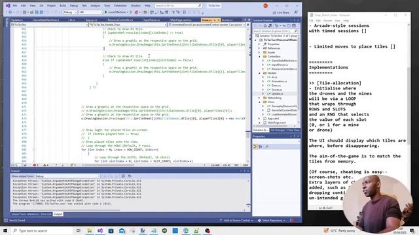Screen dimensions: 419x235
Task: Open the Build menu
Action: (x=63, y=6)
